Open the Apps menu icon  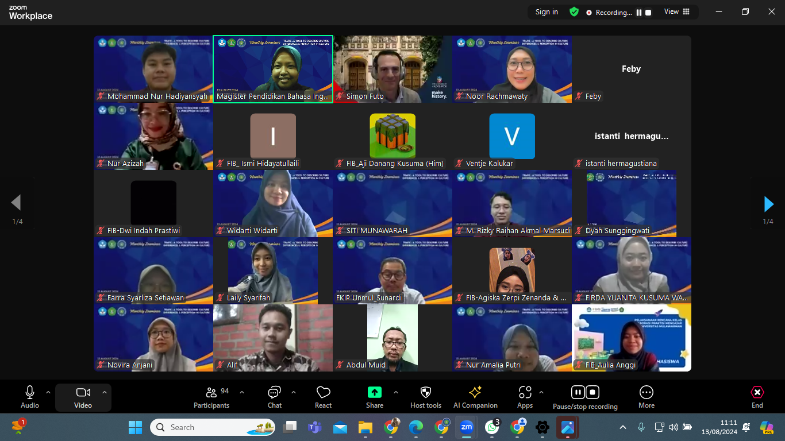(x=525, y=397)
